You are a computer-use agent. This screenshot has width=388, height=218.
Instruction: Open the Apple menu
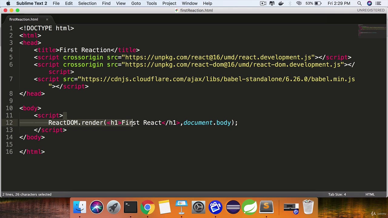click(x=8, y=3)
